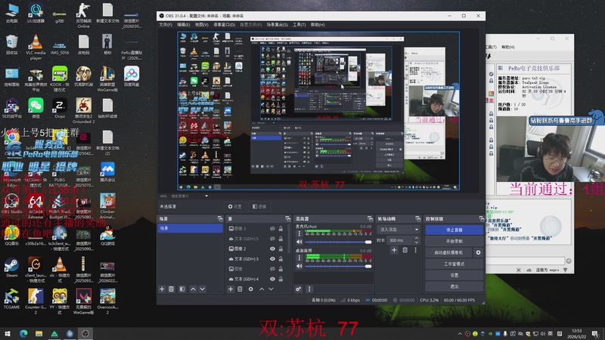This screenshot has width=605, height=340.
Task: Add a new scene with the plus icon
Action: pos(162,289)
